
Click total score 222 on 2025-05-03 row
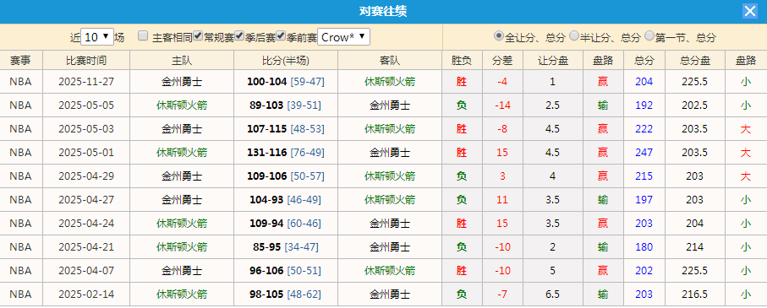point(644,129)
